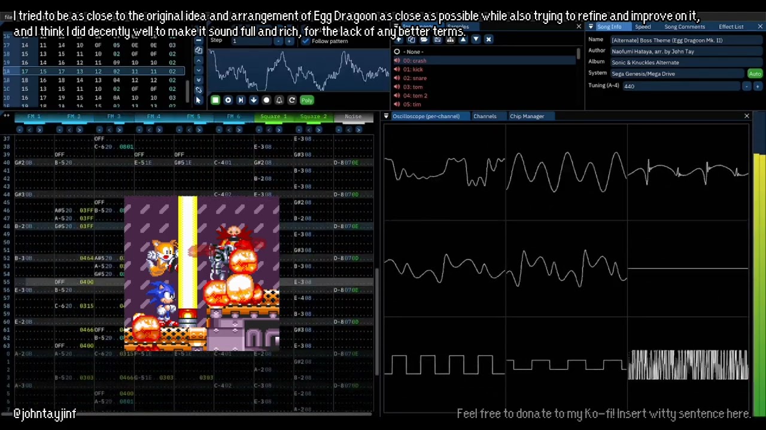The width and height of the screenshot is (766, 430).
Task: Switch to the Speed tab
Action: click(x=643, y=26)
